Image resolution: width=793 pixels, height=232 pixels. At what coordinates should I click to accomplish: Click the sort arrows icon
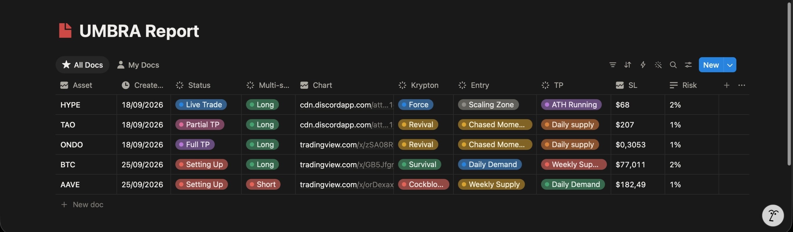pyautogui.click(x=628, y=65)
